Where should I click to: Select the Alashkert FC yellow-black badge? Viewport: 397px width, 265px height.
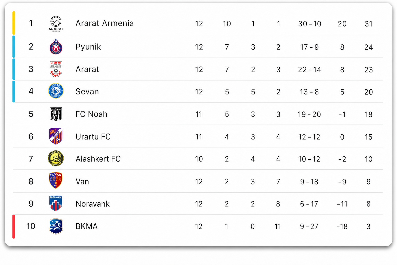point(56,158)
